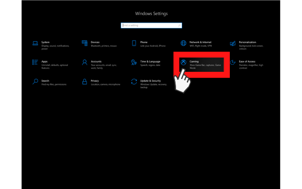Viewport: 302px width, 189px height.
Task: Open the Phone settings icon
Action: click(x=134, y=43)
